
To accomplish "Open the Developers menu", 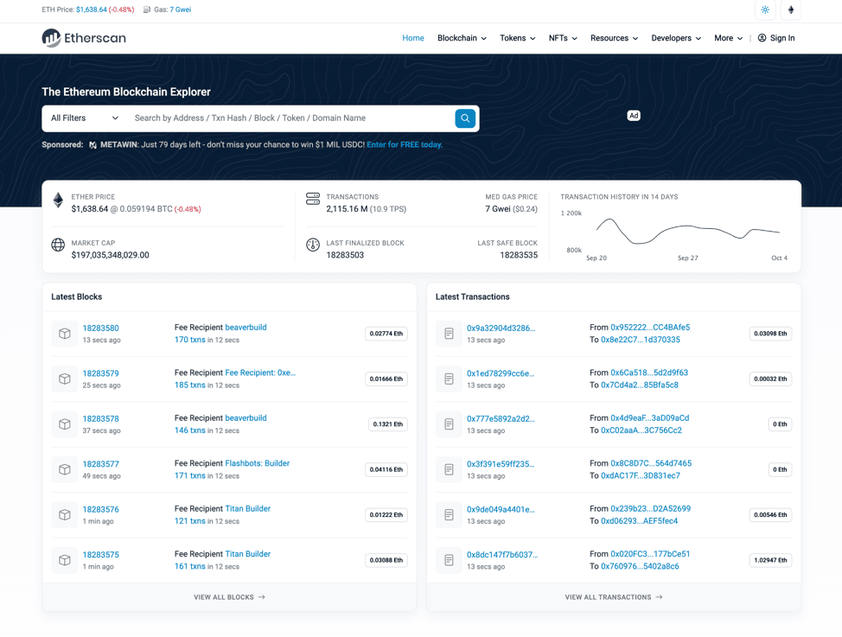I will (x=676, y=38).
